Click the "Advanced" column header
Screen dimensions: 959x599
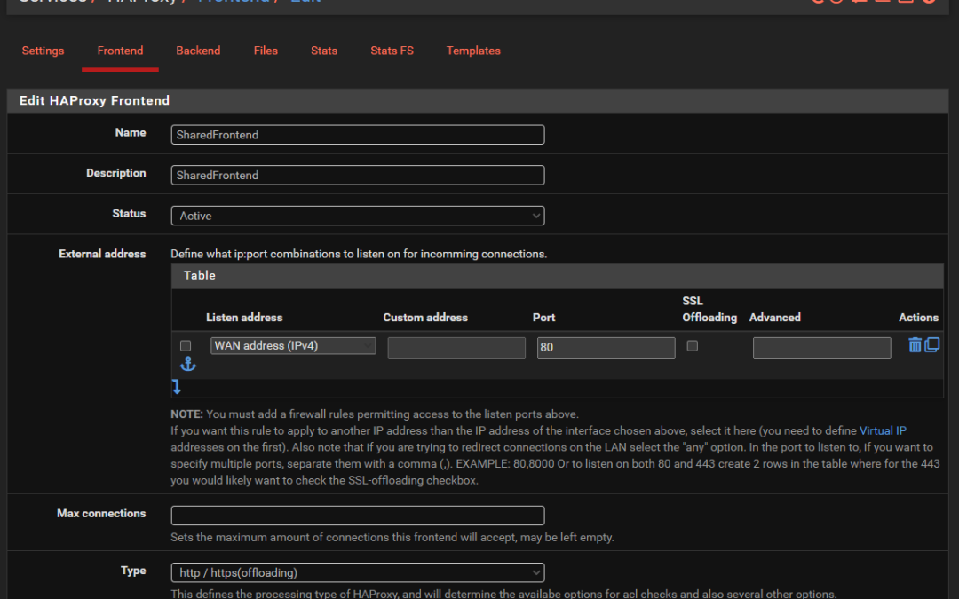(775, 318)
